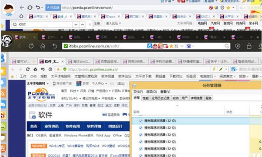Open 软件评测 in blue nav bar

pyautogui.click(x=94, y=126)
